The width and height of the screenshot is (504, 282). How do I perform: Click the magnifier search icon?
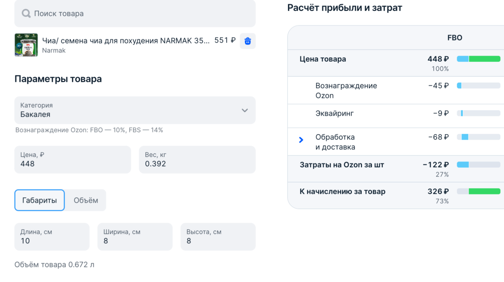26,14
